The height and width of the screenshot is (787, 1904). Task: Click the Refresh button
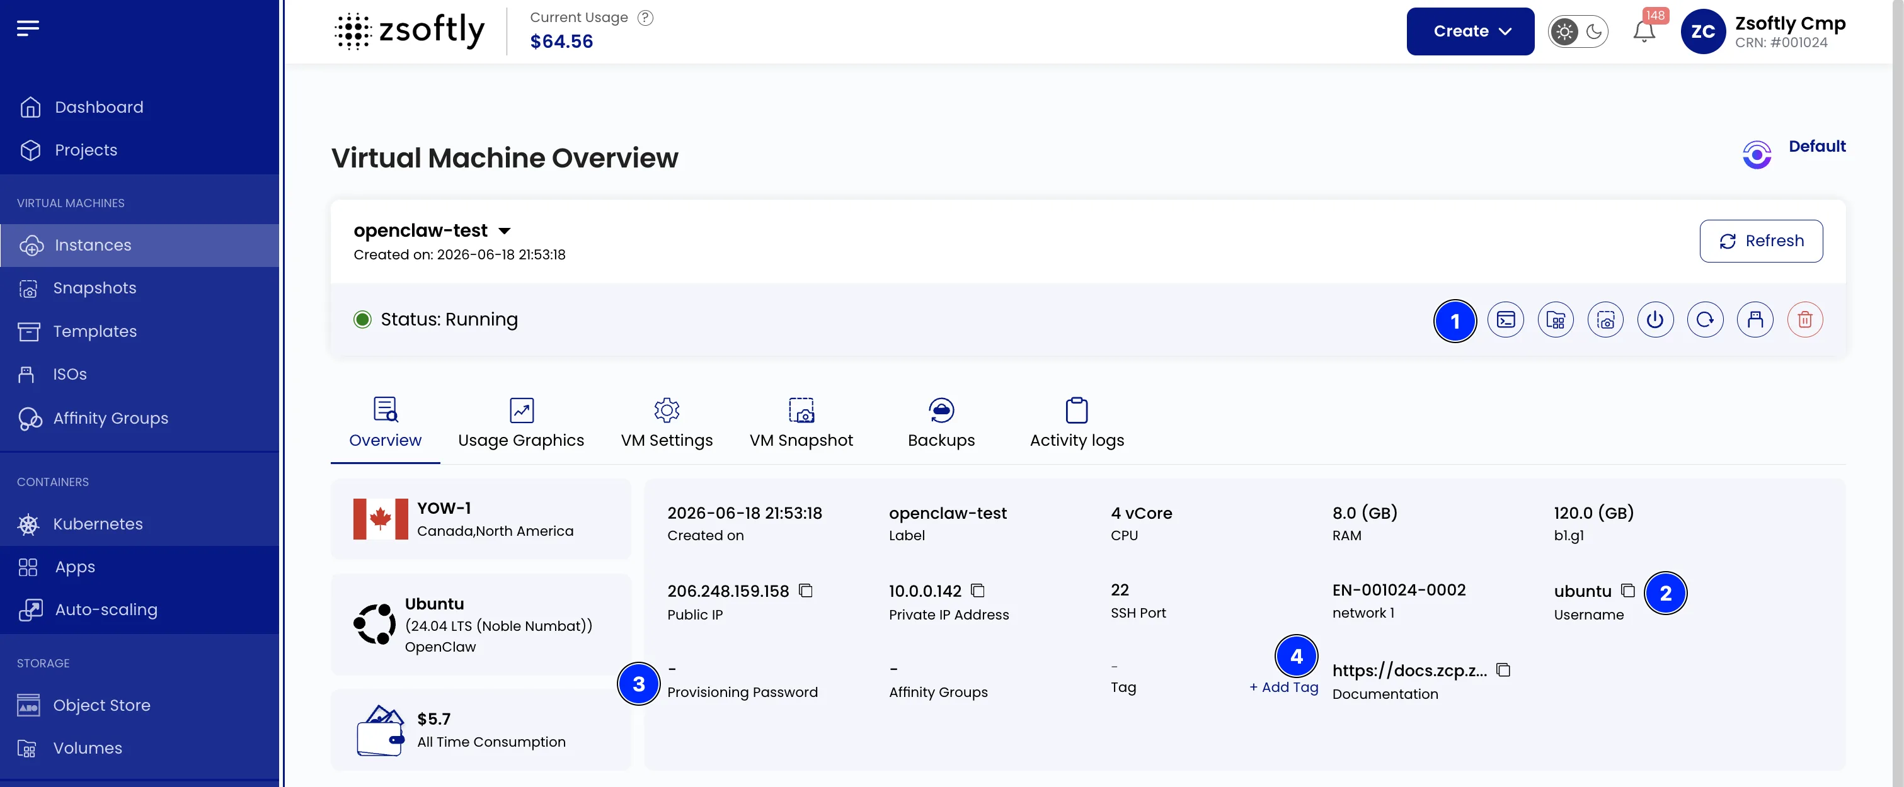(1760, 241)
